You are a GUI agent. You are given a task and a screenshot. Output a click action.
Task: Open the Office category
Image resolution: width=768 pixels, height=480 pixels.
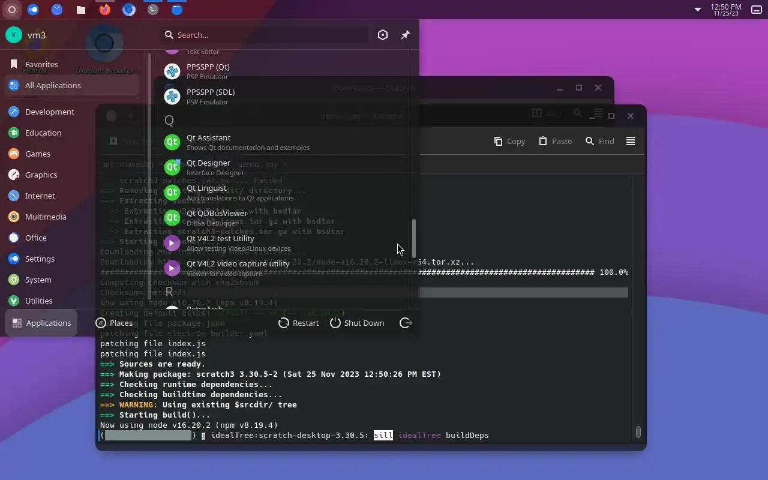point(72,238)
